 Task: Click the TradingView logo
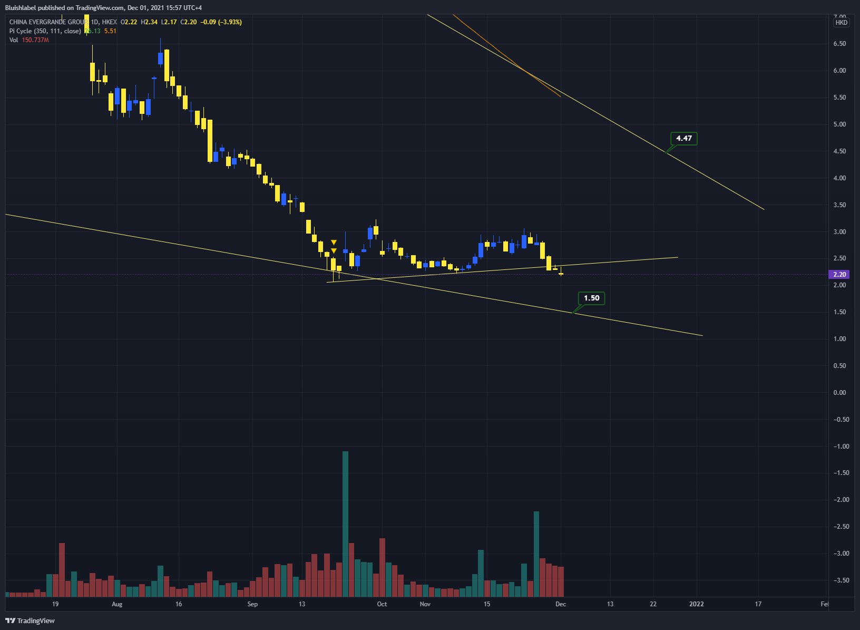(x=30, y=621)
